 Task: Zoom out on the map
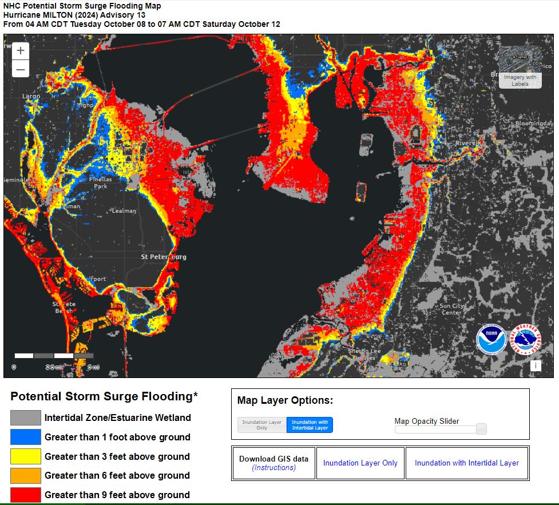point(20,69)
